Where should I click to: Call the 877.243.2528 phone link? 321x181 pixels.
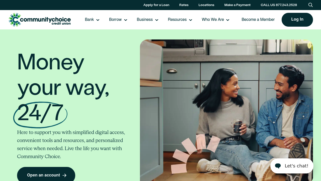point(279,5)
